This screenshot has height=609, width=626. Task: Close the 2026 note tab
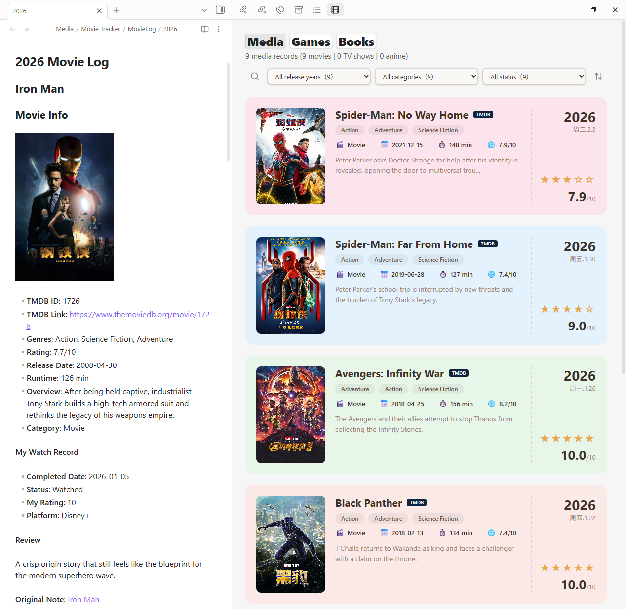point(99,11)
